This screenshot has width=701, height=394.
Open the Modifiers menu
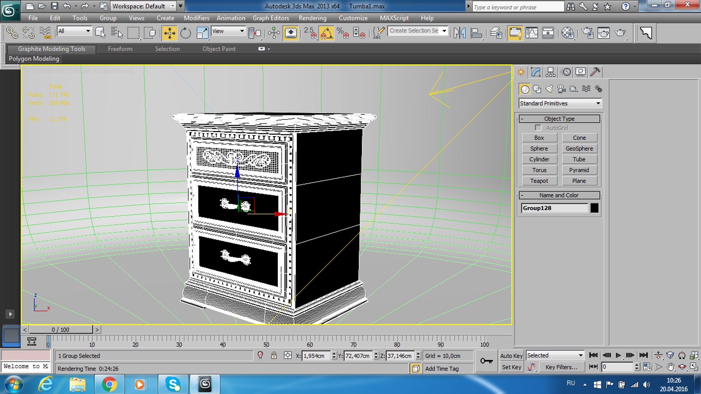196,18
